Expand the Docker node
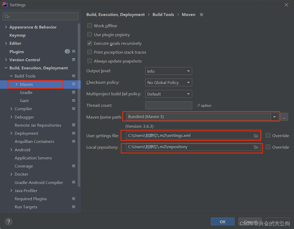The height and width of the screenshot is (229, 294). tap(11, 174)
